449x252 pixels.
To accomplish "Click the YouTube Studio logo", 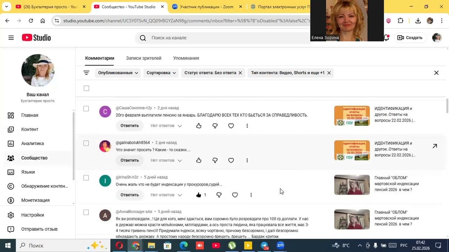I will (36, 38).
